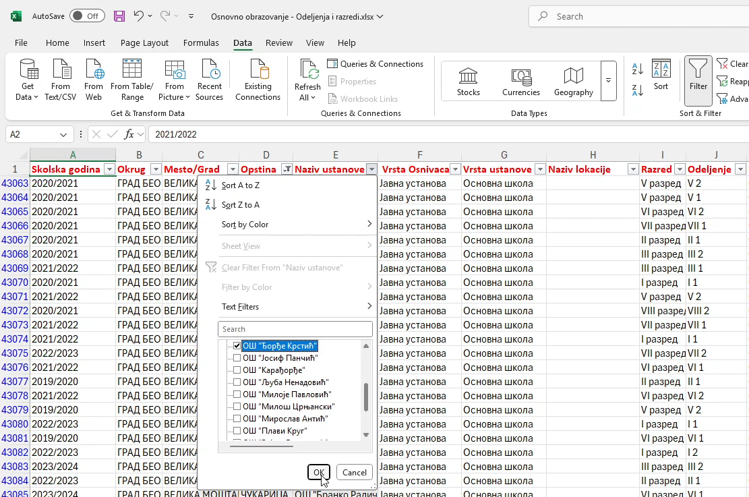Expand Text Filters submenu

click(x=295, y=307)
